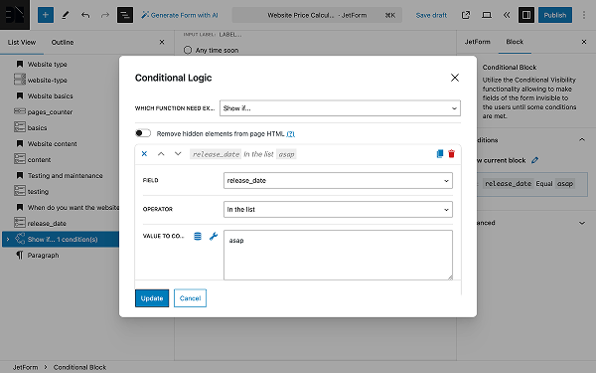Image resolution: width=596 pixels, height=373 pixels.
Task: Close the Conditional Logic dialog
Action: pos(455,78)
